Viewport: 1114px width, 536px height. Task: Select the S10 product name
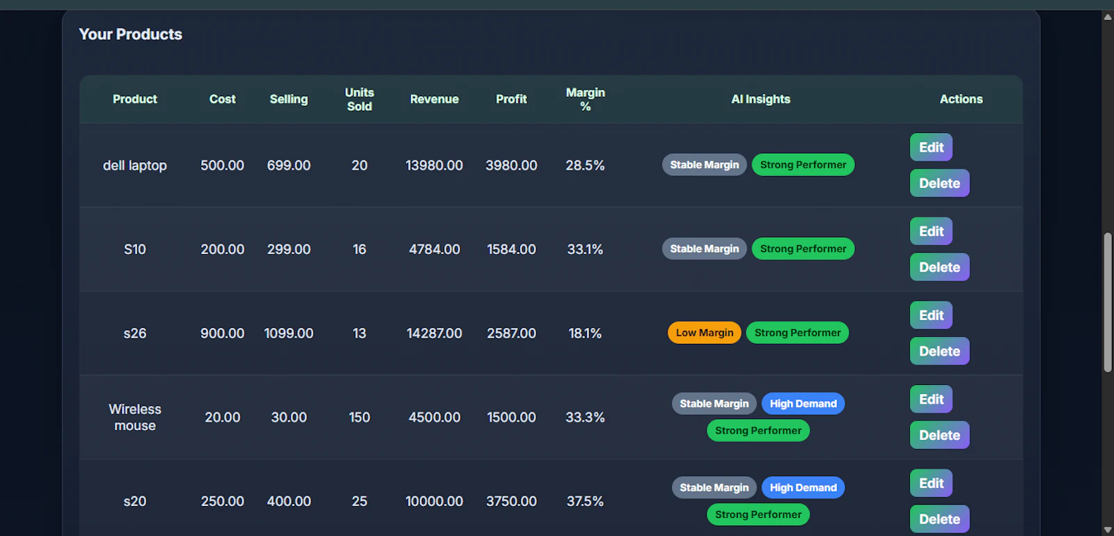pos(135,249)
